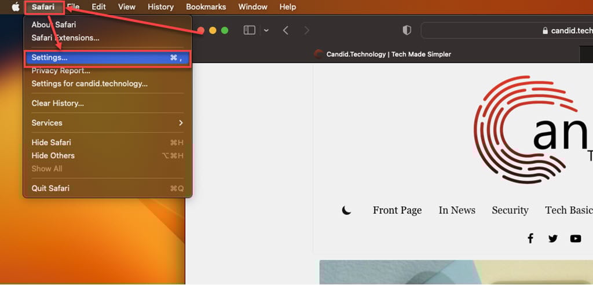Open the Apple menu

click(x=16, y=7)
